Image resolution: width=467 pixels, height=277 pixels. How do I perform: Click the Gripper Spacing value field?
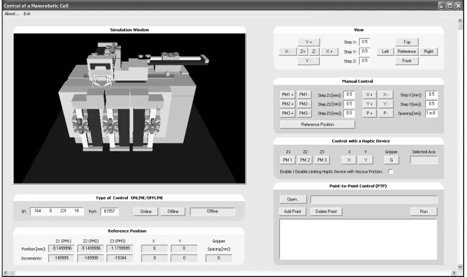219,258
